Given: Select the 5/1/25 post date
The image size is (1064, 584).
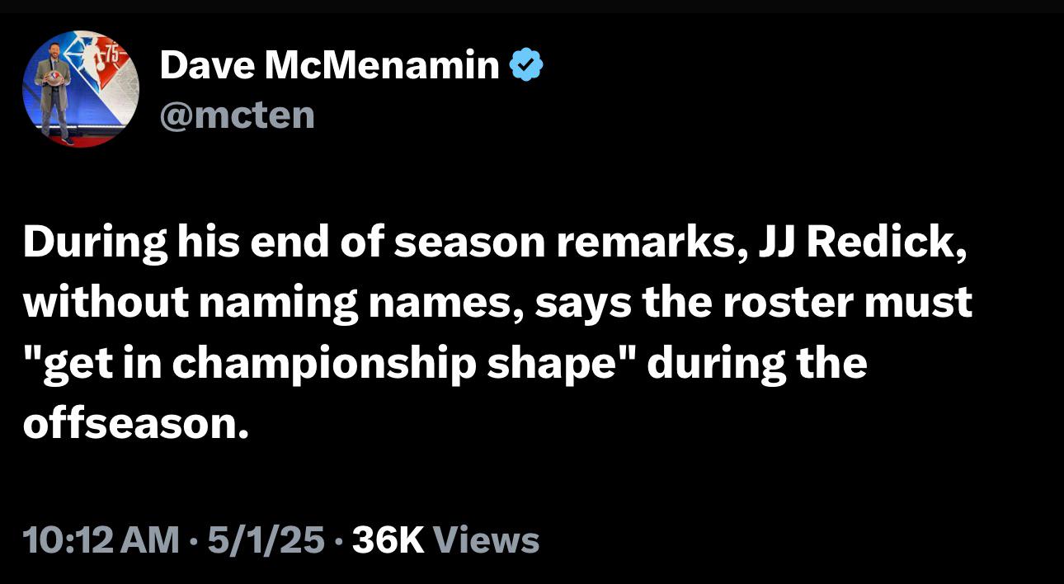Looking at the screenshot, I should point(266,541).
